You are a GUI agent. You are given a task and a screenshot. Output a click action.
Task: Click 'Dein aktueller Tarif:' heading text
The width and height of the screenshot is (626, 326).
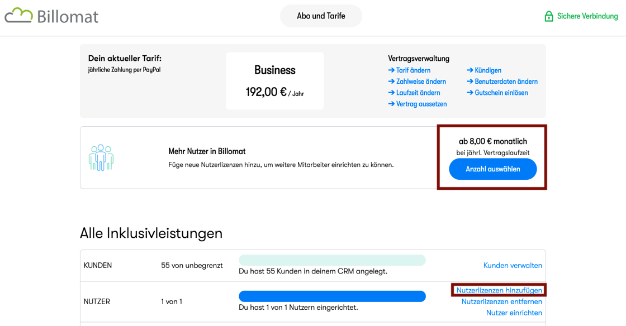pyautogui.click(x=125, y=59)
